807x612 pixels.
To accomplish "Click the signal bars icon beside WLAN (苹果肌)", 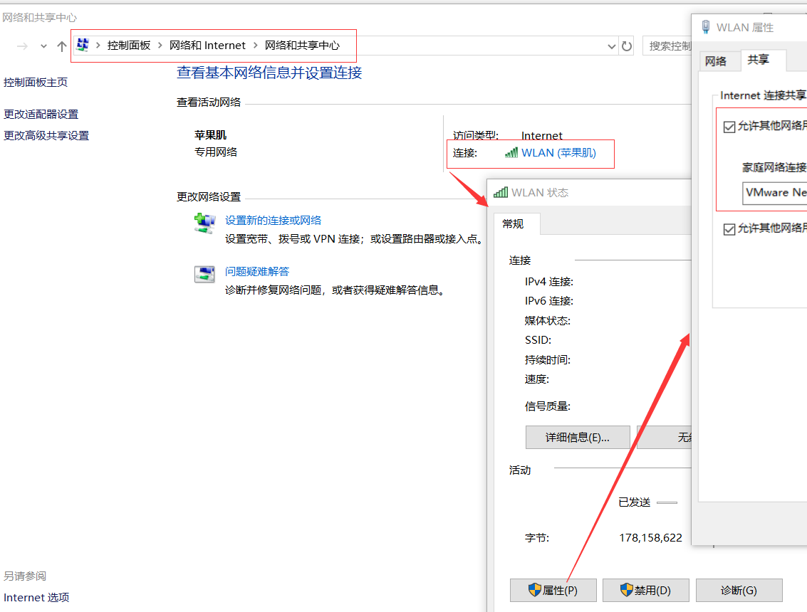I will point(511,152).
